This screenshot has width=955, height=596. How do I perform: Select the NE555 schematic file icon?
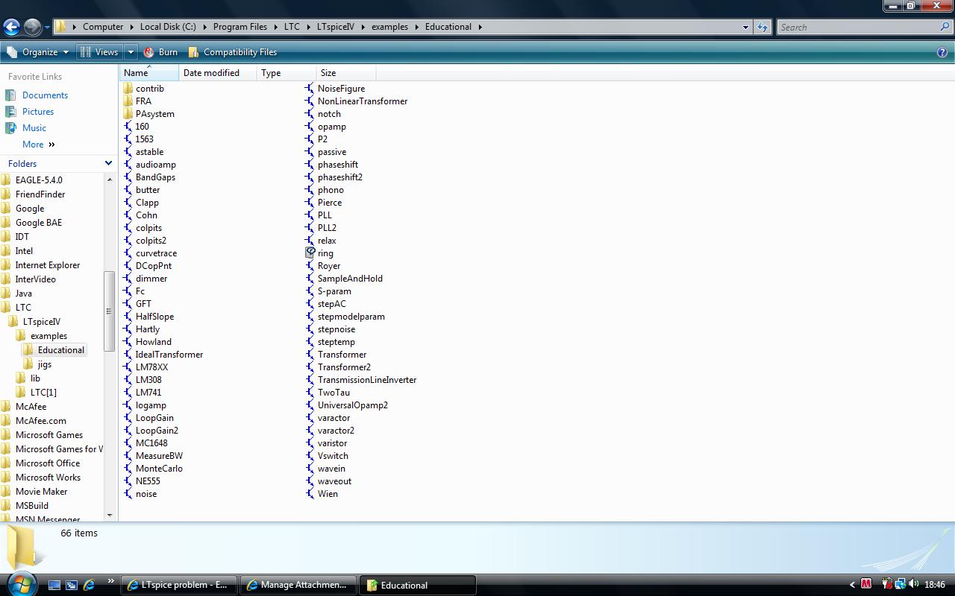click(x=128, y=481)
